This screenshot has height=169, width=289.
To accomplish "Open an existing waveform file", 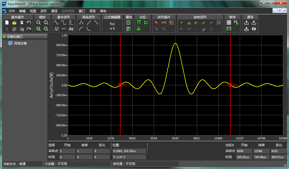I will coord(14,23).
